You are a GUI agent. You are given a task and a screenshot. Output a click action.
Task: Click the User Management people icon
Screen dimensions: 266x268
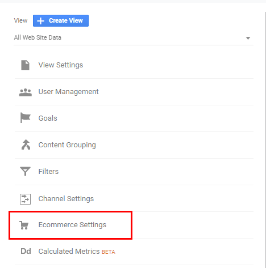26,92
